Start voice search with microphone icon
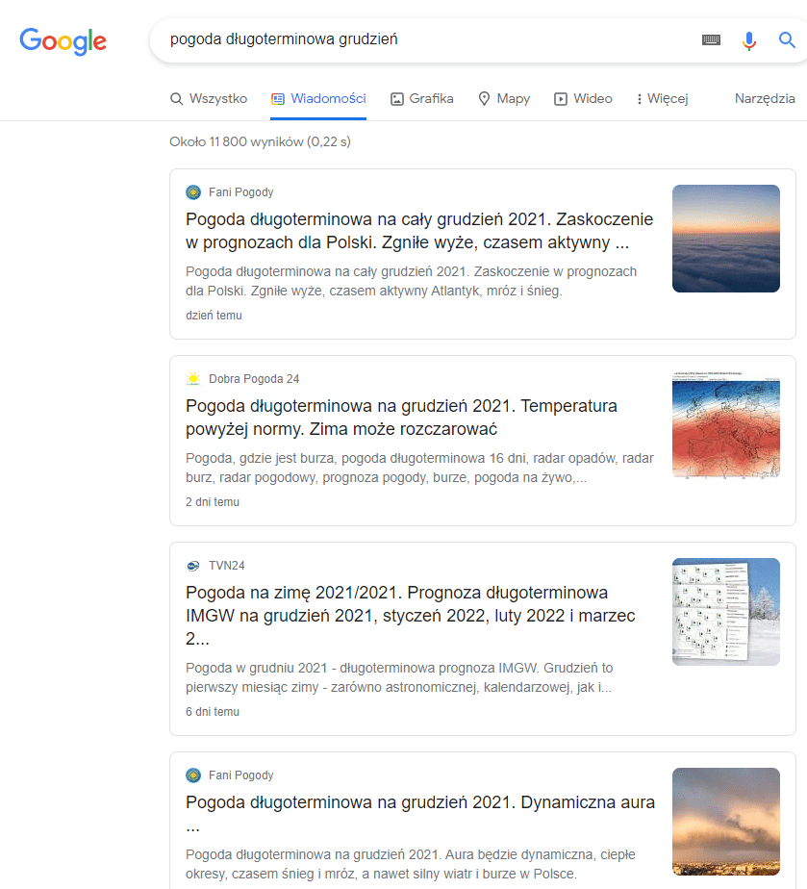 click(749, 40)
